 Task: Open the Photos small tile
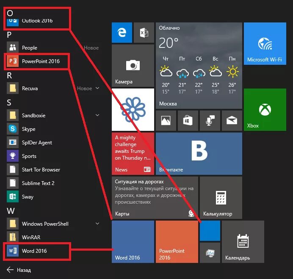[166, 121]
